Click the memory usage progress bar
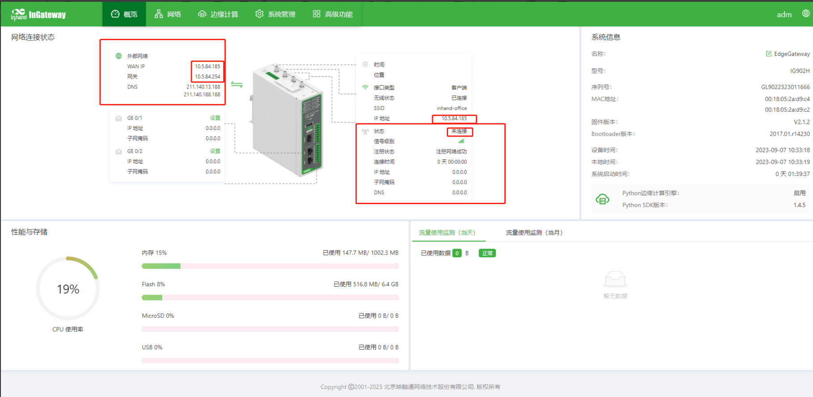Viewport: 813px width, 397px height. (270, 266)
